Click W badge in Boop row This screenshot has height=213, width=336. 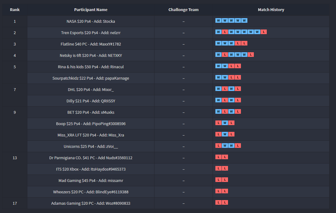[x=225, y=123]
